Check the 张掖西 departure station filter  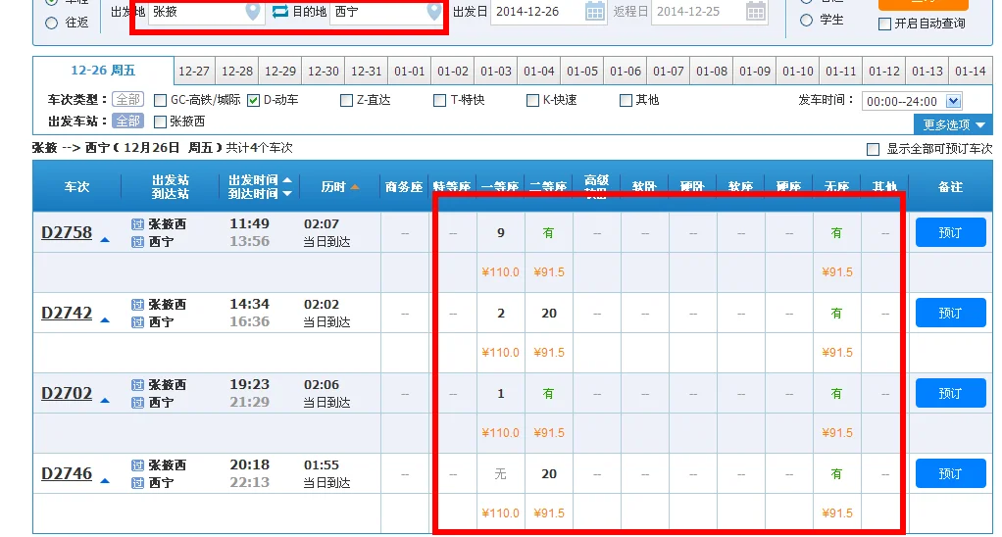[x=161, y=122]
